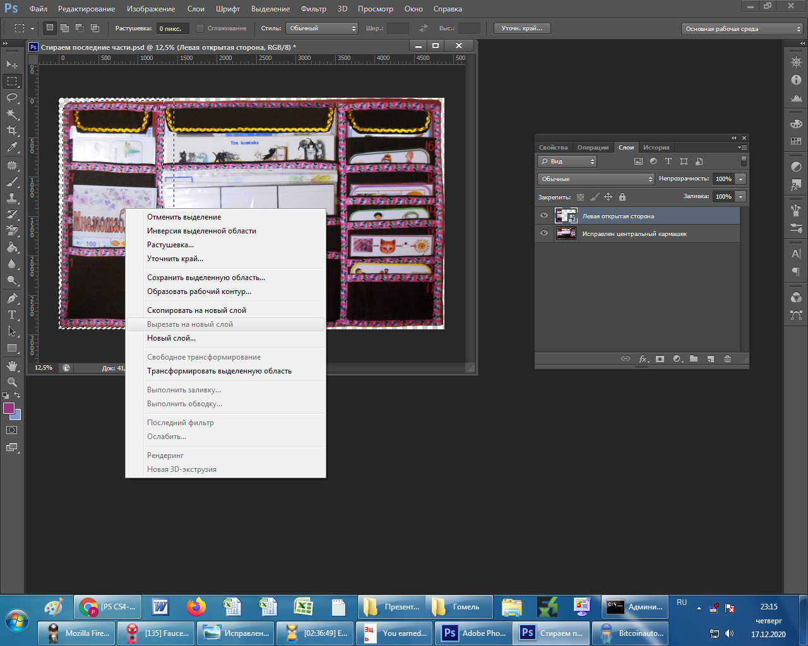
Task: Select the Eyedropper tool
Action: [x=12, y=148]
